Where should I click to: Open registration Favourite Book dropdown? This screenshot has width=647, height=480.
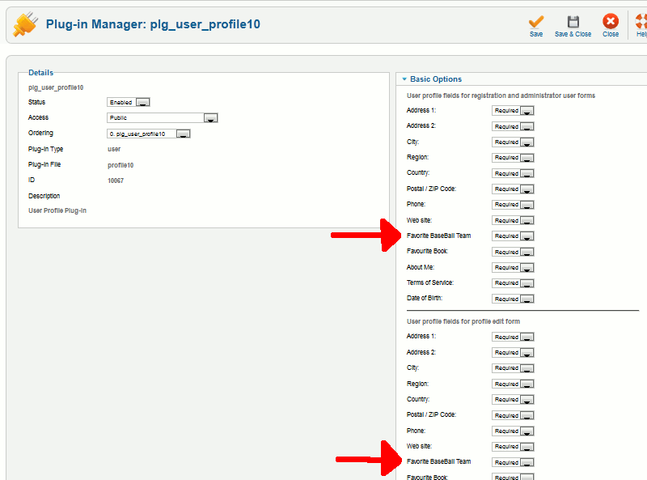point(513,252)
